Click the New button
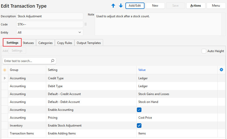The image size is (227, 139). click(x=155, y=6)
